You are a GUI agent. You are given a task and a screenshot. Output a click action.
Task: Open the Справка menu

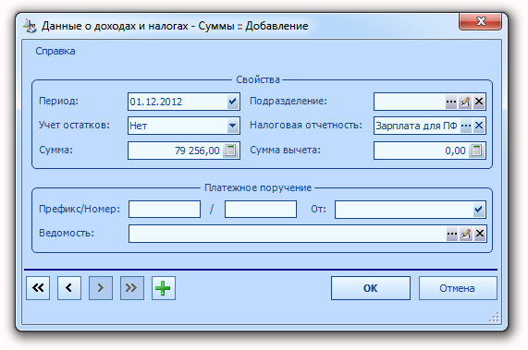55,51
